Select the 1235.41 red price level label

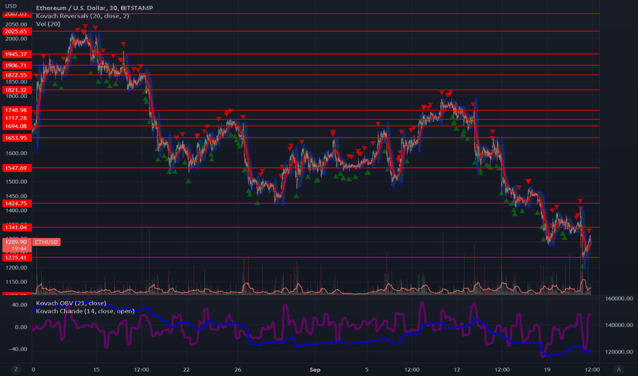coord(16,257)
